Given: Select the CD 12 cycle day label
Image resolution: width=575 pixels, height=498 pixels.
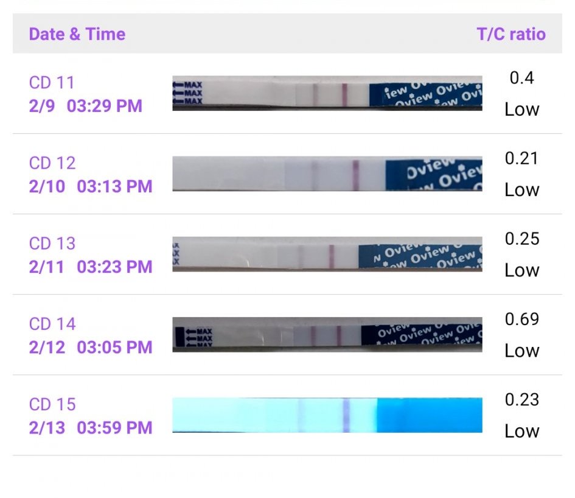Looking at the screenshot, I should (52, 163).
